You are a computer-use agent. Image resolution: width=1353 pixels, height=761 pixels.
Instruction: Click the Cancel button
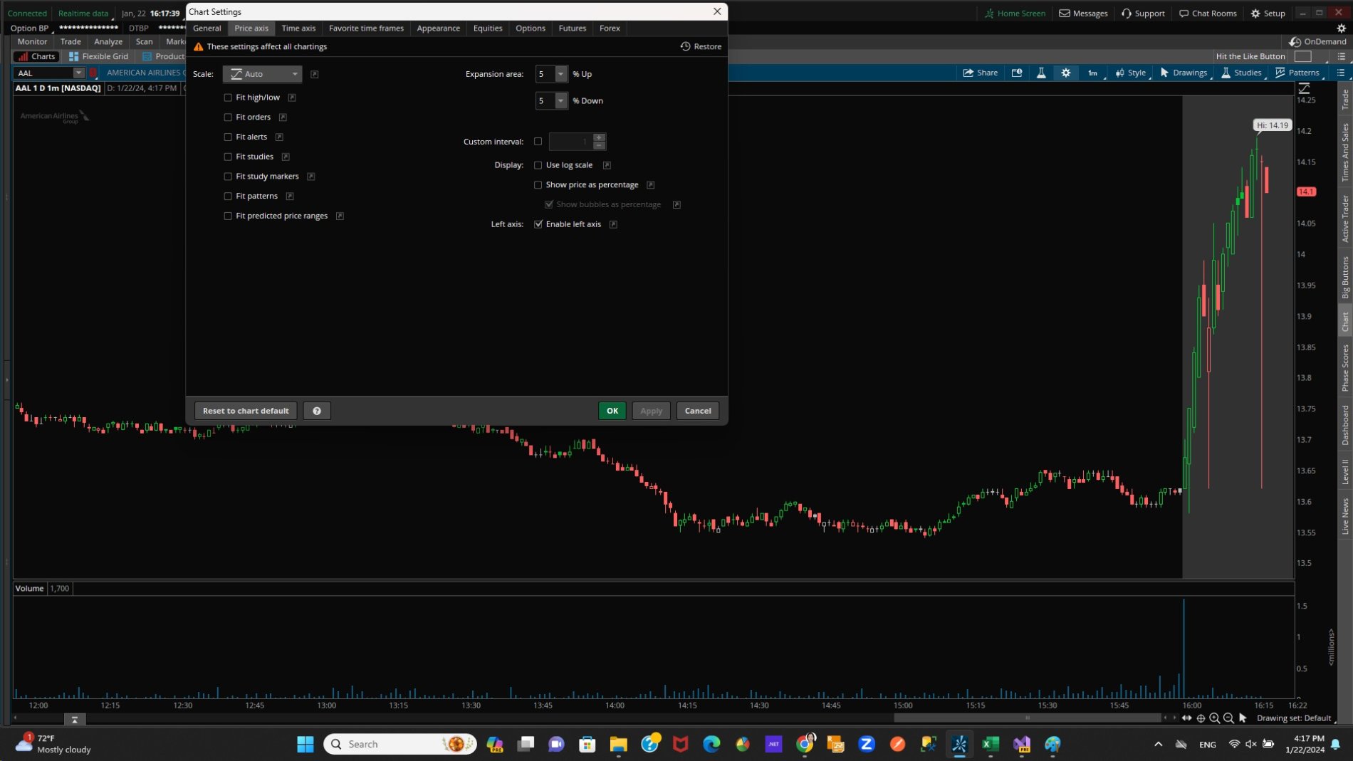coord(698,411)
